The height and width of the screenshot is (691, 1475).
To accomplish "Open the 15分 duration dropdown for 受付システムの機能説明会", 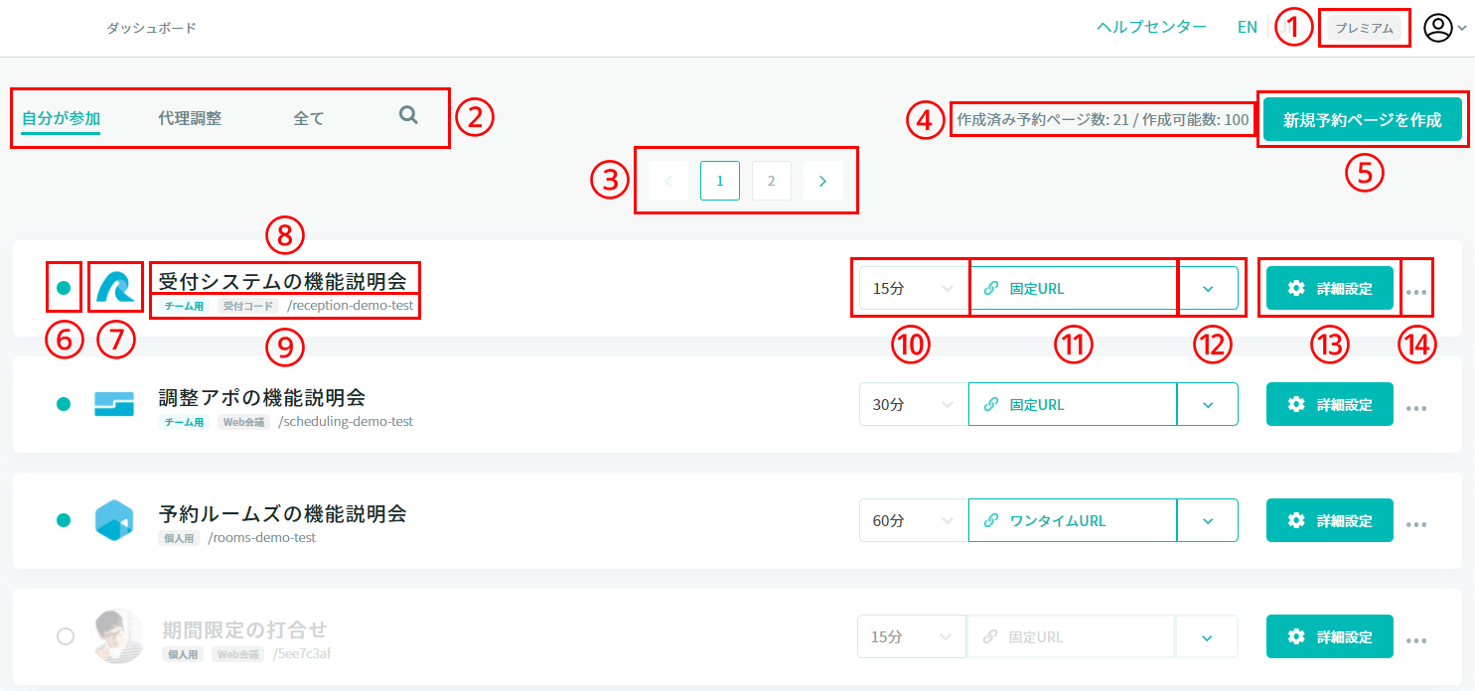I will pyautogui.click(x=912, y=289).
